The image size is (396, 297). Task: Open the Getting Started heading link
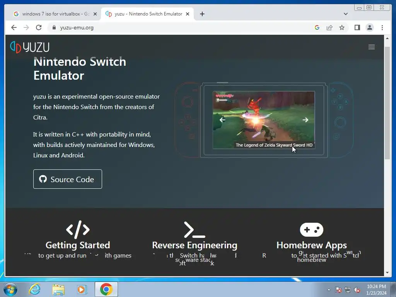[78, 245]
